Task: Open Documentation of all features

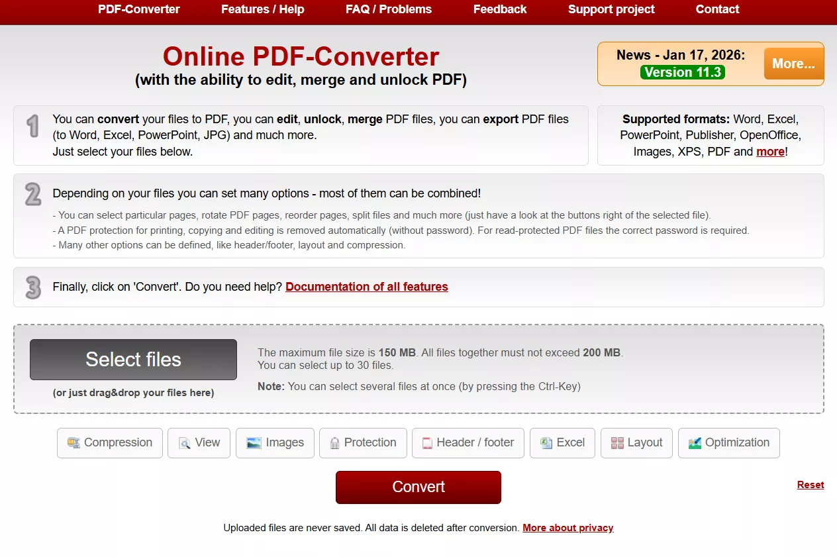Action: (x=366, y=286)
